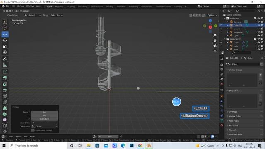Click the red X axis on navigation gizmo
The height and width of the screenshot is (149, 265).
tap(210, 27)
